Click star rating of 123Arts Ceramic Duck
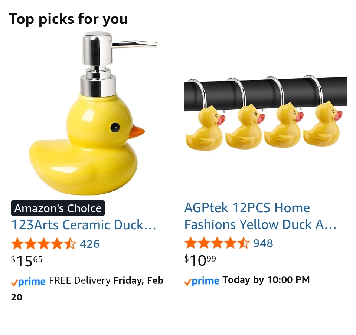Screen dimensions: 356x335 43,244
